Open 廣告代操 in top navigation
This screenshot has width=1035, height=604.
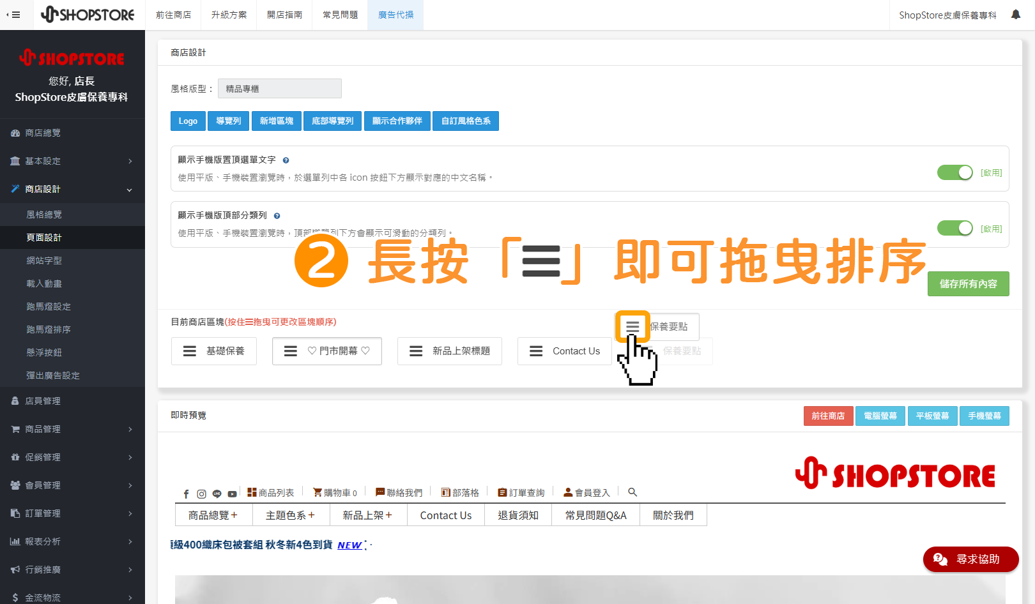(x=396, y=15)
